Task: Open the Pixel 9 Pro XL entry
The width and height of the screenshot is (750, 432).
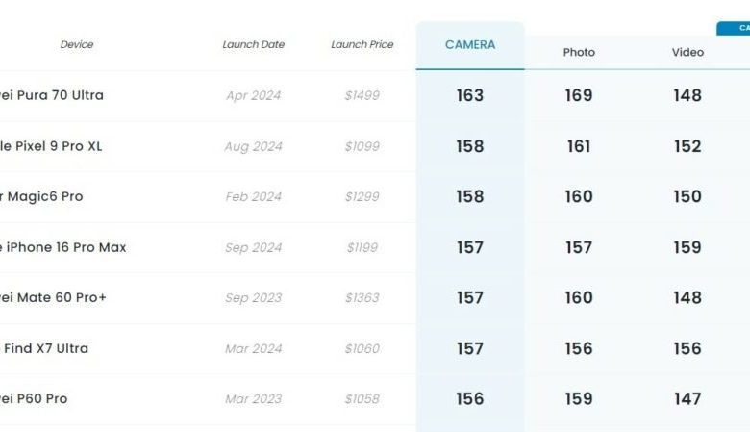Action: (x=52, y=146)
